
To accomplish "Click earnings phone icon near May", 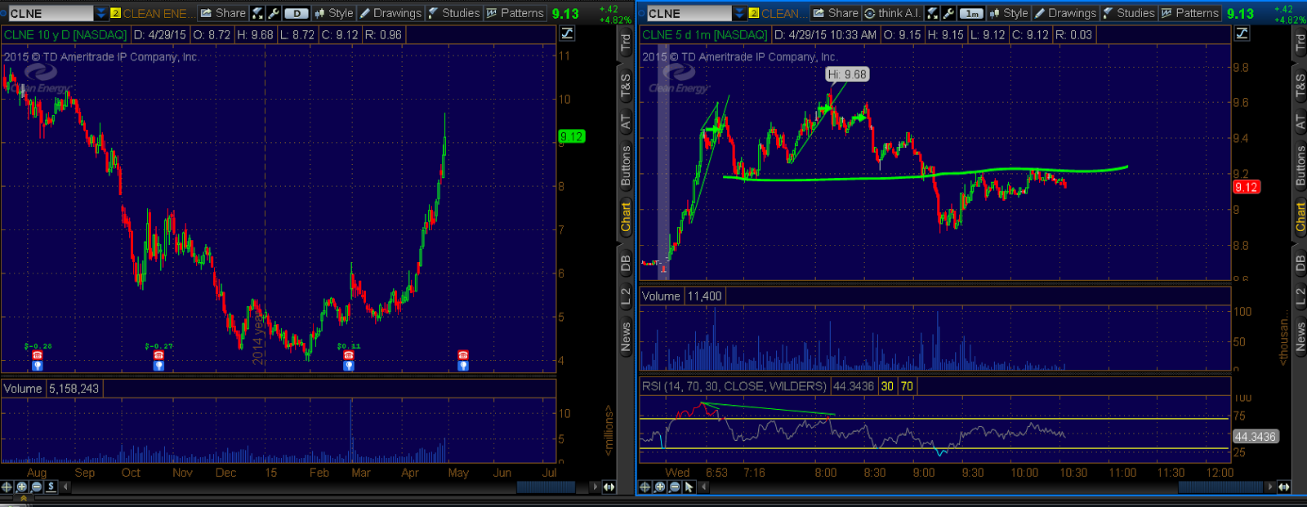I will [x=463, y=355].
